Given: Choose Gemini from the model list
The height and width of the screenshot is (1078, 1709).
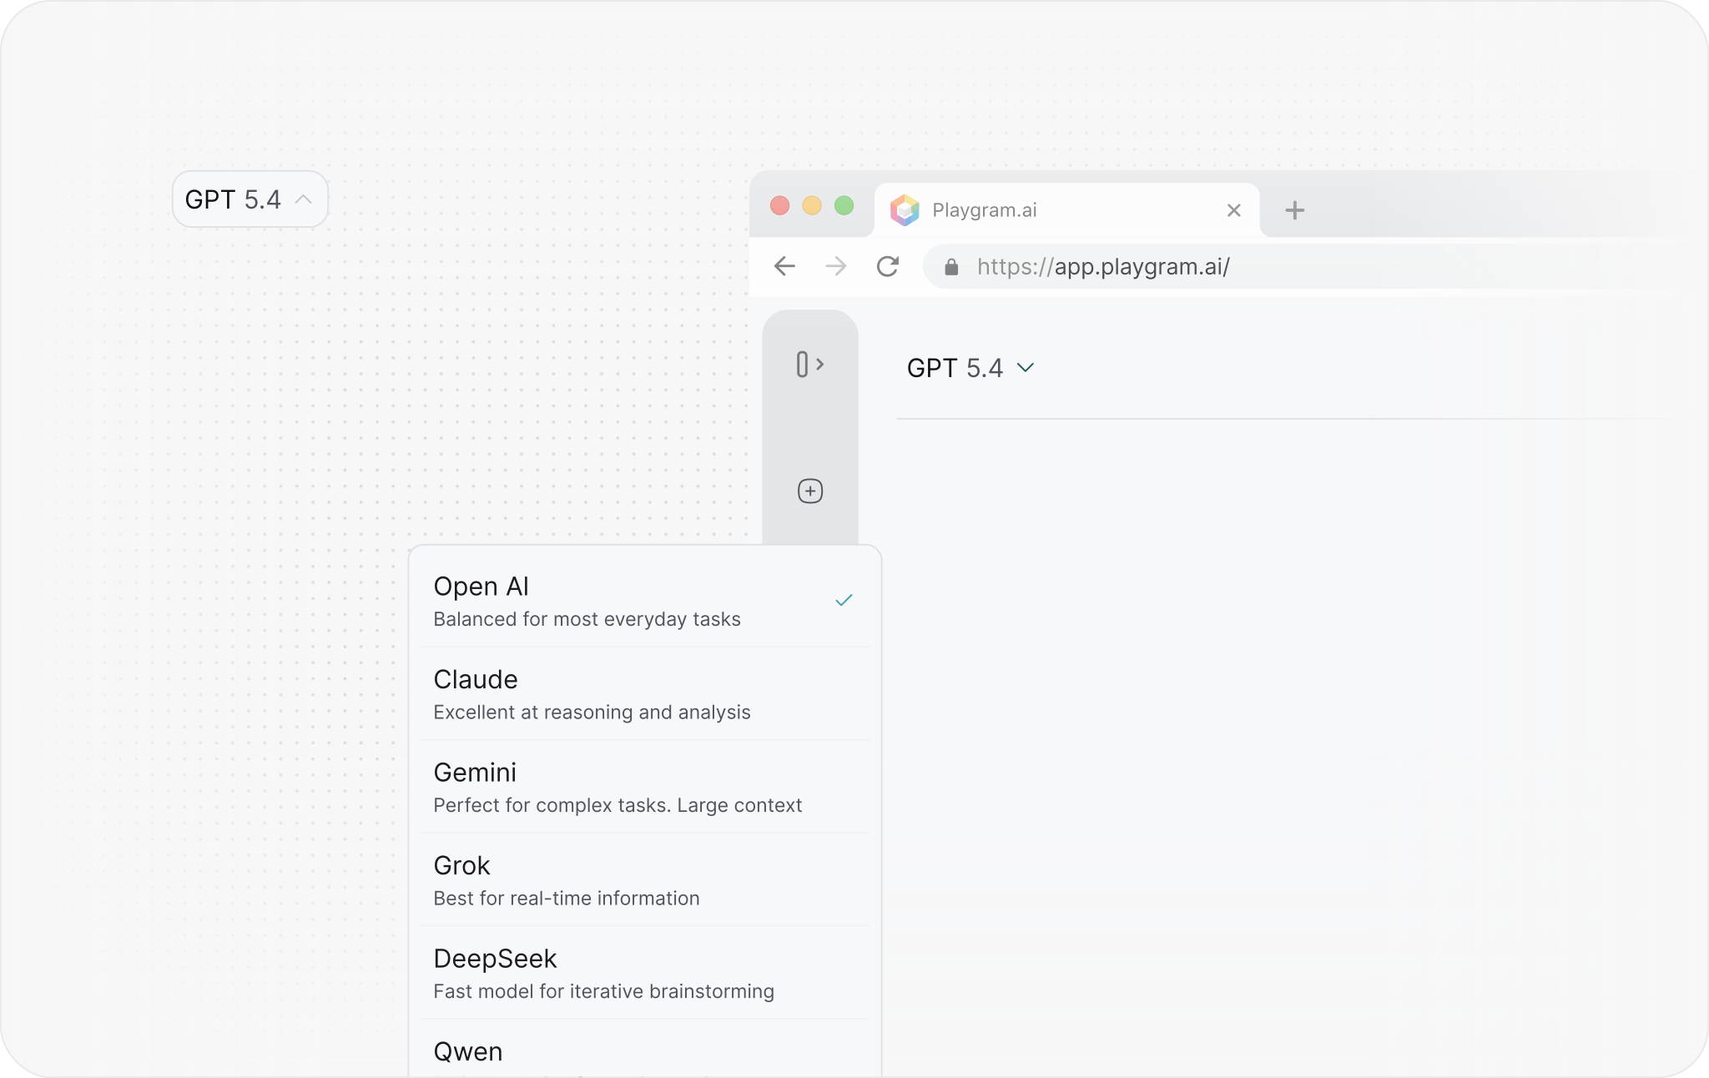Looking at the screenshot, I should [x=645, y=787].
